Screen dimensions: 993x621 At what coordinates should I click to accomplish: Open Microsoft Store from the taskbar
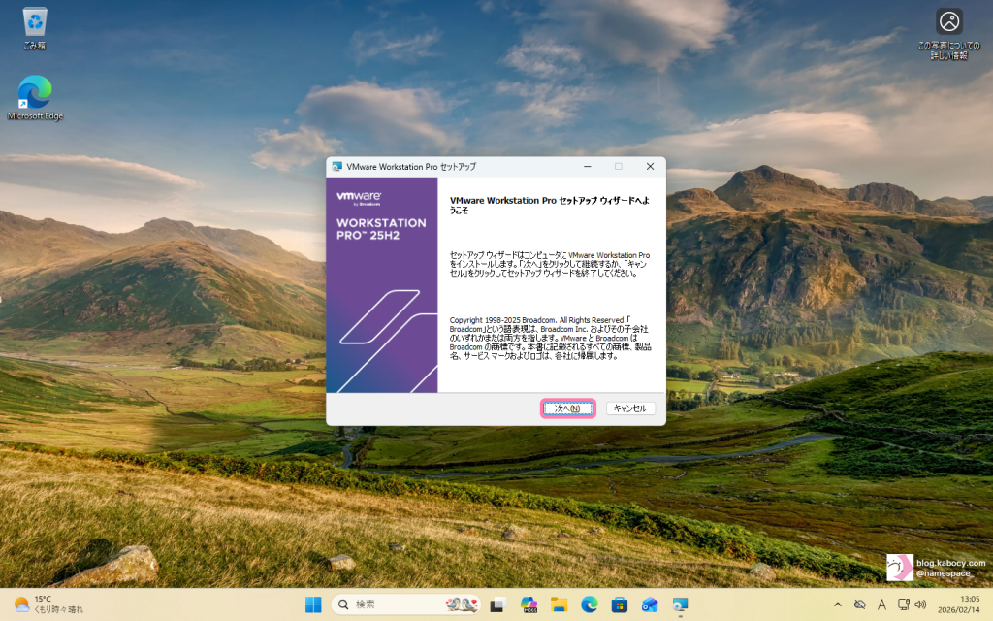(619, 605)
